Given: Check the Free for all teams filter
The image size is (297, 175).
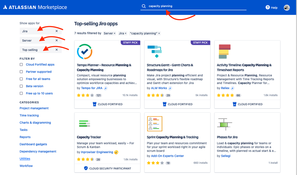Looking at the screenshot, I should coord(21,79).
